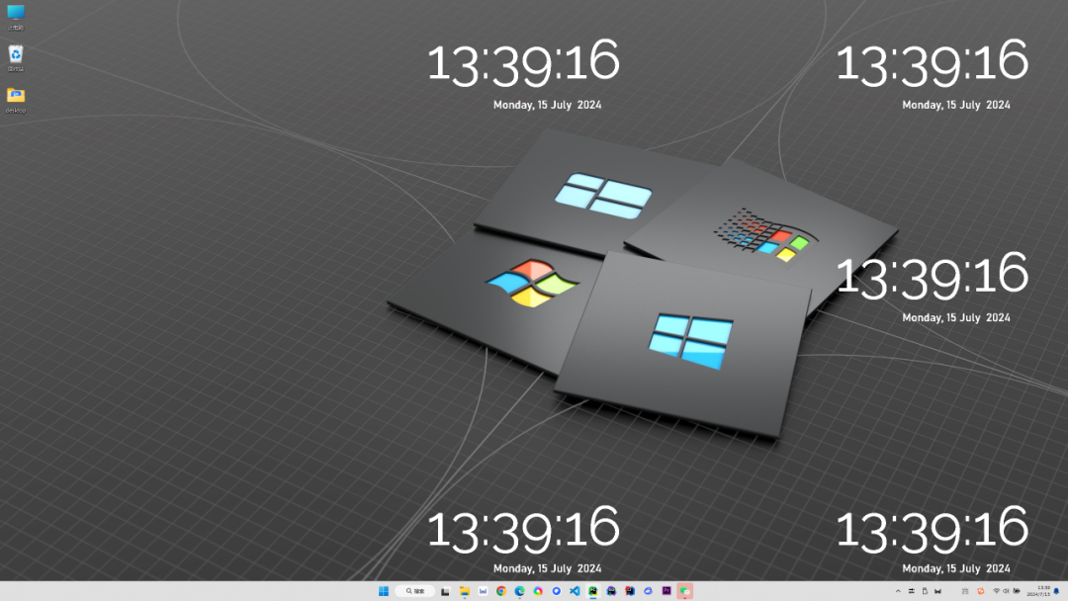Launch Visual Studio Code from the taskbar
Screen dimensions: 1068x601
pos(575,591)
